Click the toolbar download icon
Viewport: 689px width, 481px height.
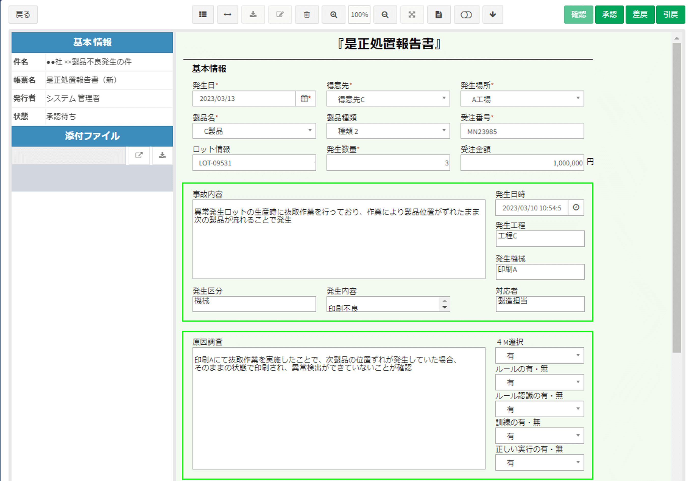point(253,15)
